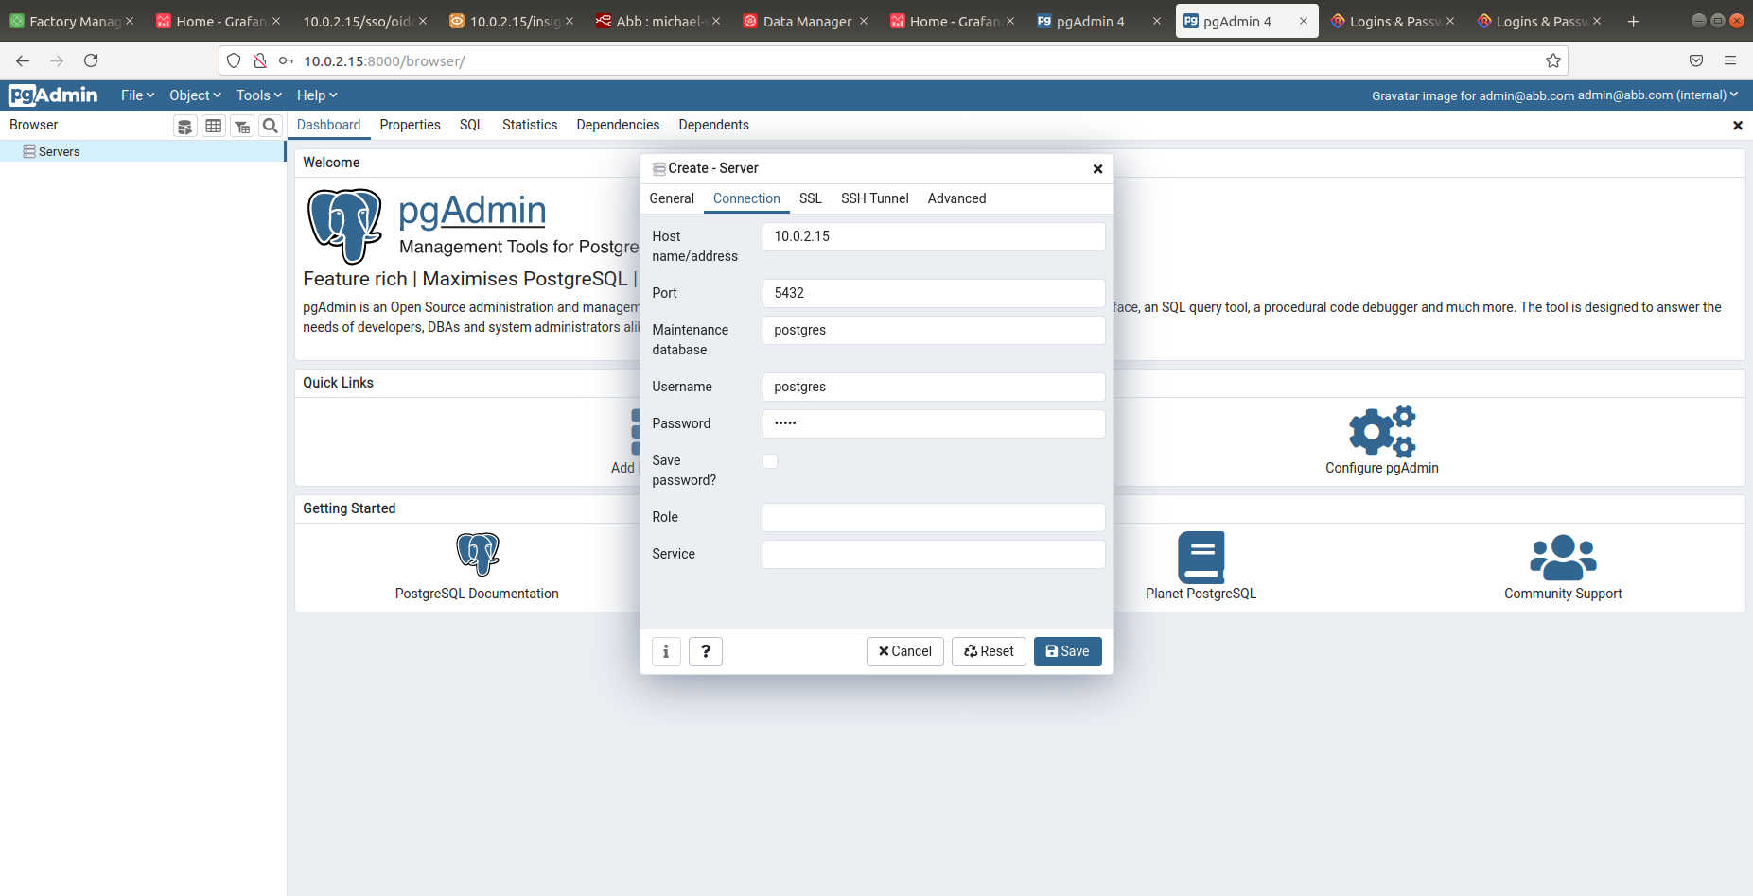Image resolution: width=1753 pixels, height=896 pixels.
Task: Click the Username field
Action: [934, 387]
